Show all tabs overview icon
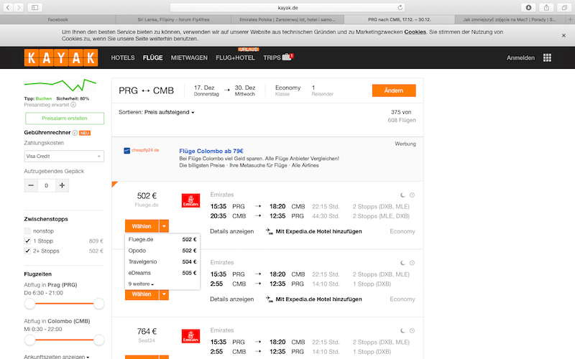This screenshot has height=359, width=575. [x=564, y=7]
